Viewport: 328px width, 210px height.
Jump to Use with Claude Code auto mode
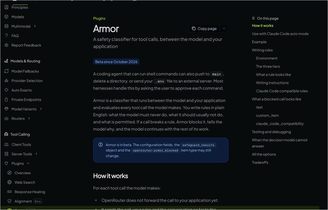[x=280, y=34]
